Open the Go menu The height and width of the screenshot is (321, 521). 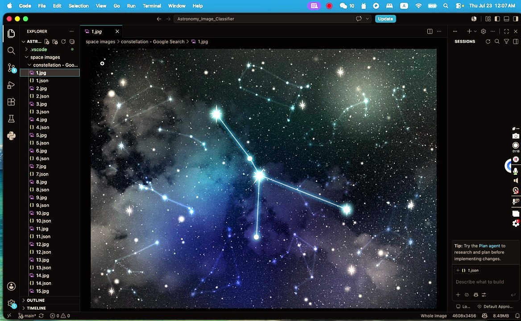pyautogui.click(x=116, y=6)
